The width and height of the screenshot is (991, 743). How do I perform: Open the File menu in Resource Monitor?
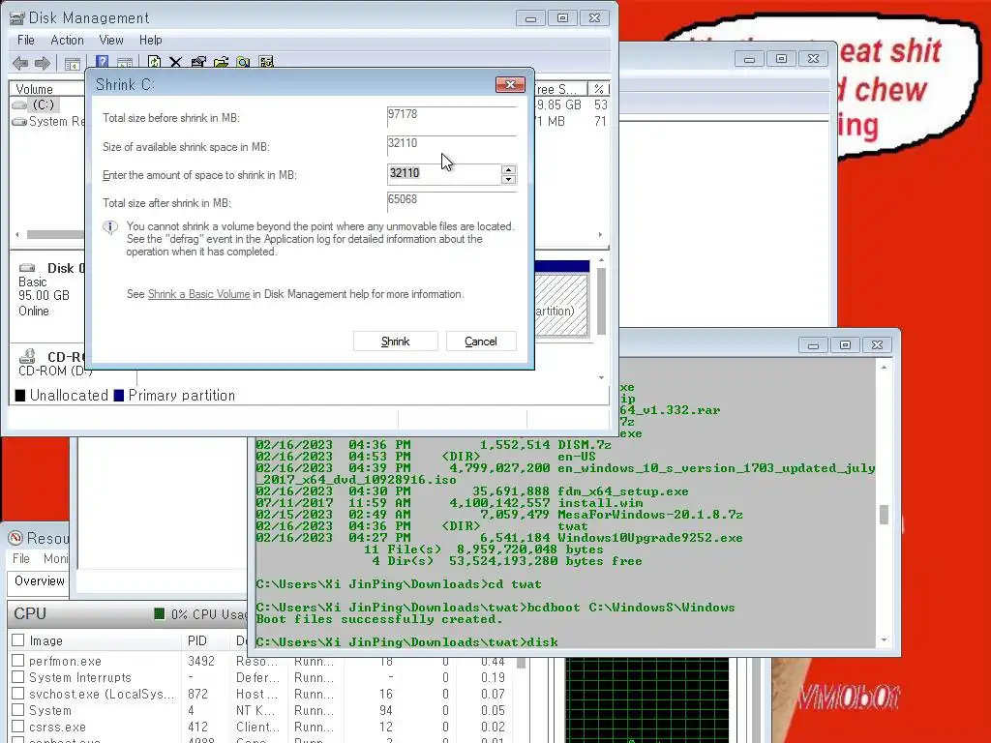pyautogui.click(x=21, y=558)
